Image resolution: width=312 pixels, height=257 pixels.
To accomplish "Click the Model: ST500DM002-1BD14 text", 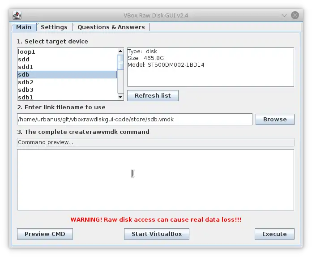I will tap(166, 65).
